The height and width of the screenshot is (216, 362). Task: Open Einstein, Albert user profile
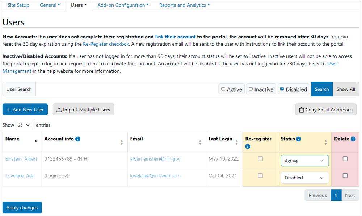tap(21, 159)
